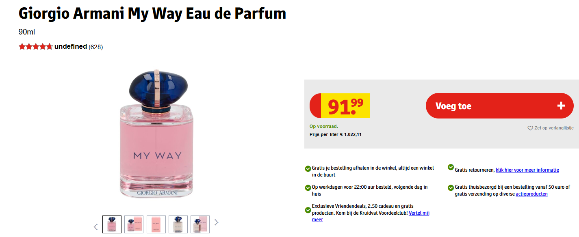Viewport: 579px width, 237px height.
Task: Click the green checkmark beside Gratis retourneren
Action: (x=451, y=167)
